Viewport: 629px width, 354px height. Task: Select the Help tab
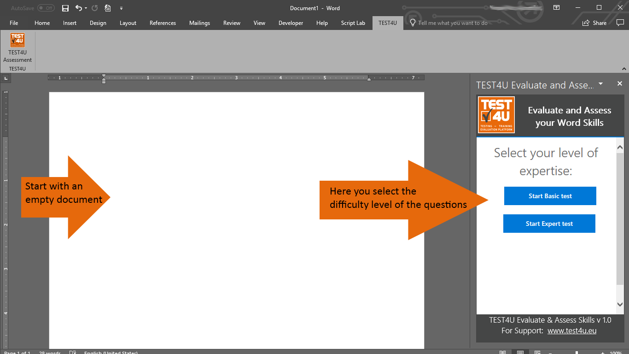coord(322,23)
